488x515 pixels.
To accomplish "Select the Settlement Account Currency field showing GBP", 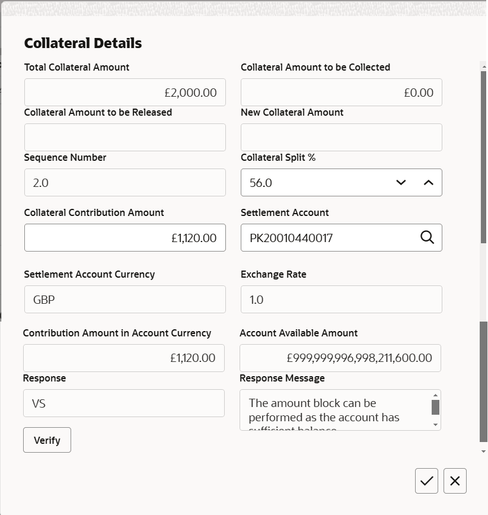I will click(x=125, y=299).
